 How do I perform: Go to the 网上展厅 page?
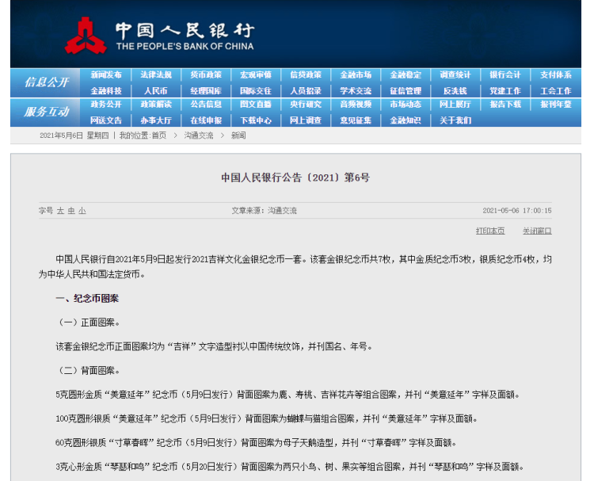[x=455, y=105]
